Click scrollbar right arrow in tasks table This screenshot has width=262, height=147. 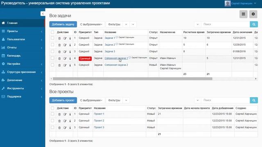(x=255, y=79)
